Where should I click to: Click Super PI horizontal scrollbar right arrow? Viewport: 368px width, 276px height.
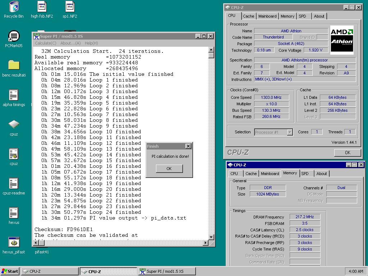click(x=206, y=243)
